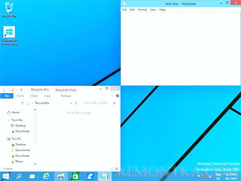Select Music under This PC
241x181 pixels.
click(x=17, y=161)
